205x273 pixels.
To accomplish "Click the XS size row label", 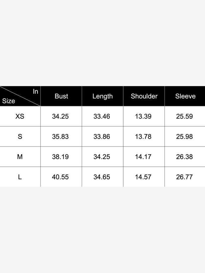I will (x=20, y=116).
